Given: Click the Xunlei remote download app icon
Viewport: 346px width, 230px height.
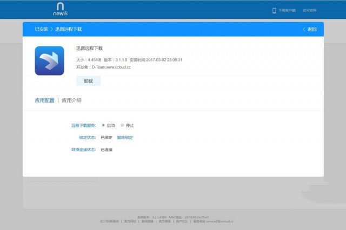Looking at the screenshot, I should (x=49, y=60).
